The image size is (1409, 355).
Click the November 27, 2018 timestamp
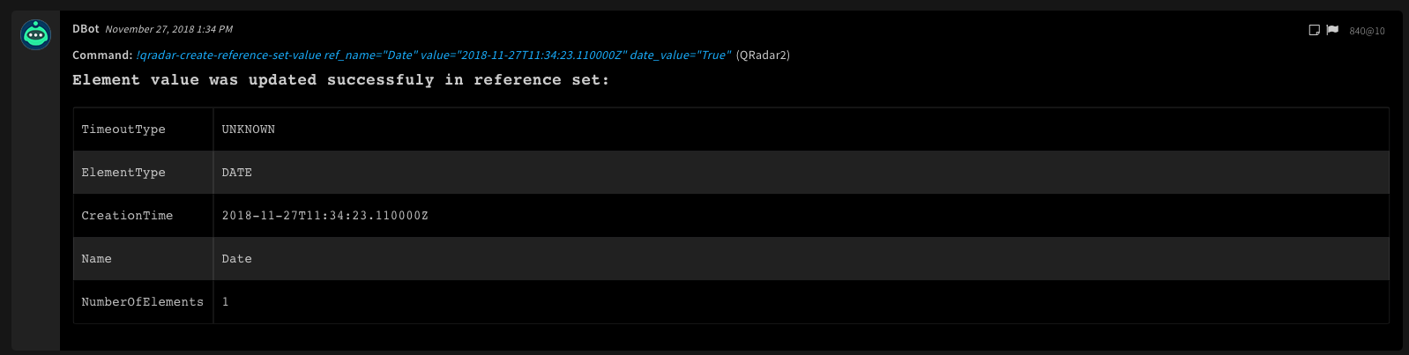click(169, 29)
